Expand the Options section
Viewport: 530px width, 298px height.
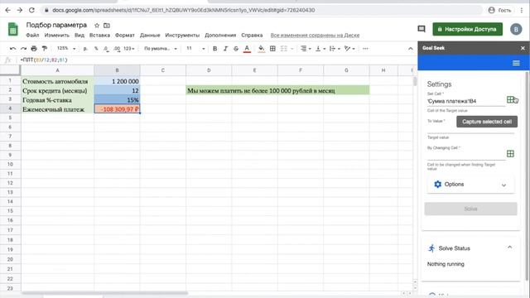470,185
